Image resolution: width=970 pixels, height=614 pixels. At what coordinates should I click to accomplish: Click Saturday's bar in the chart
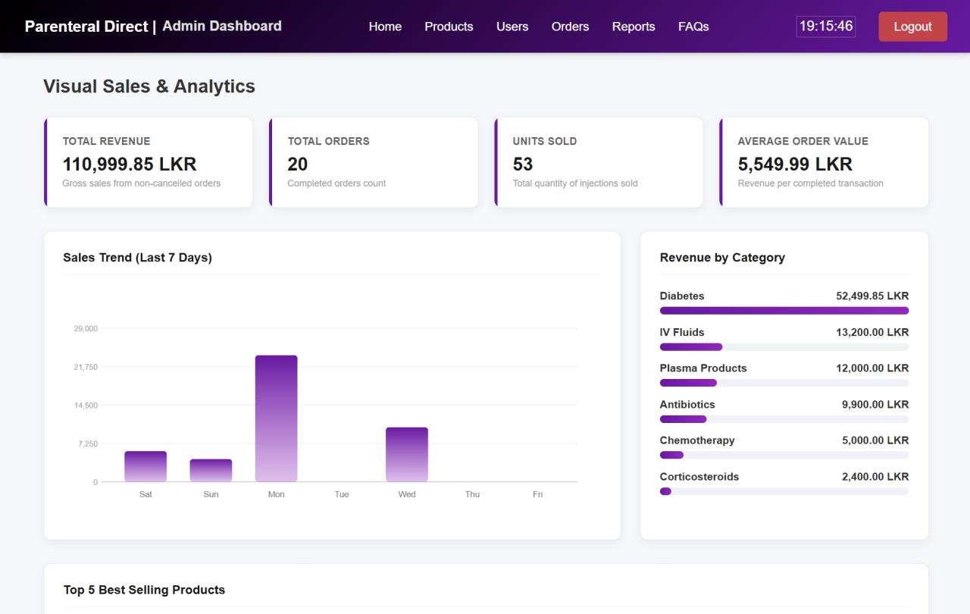point(145,466)
